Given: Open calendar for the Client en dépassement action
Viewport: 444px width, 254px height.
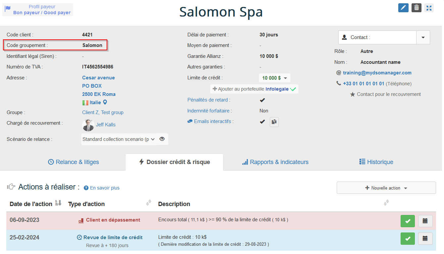Looking at the screenshot, I should pos(425,221).
